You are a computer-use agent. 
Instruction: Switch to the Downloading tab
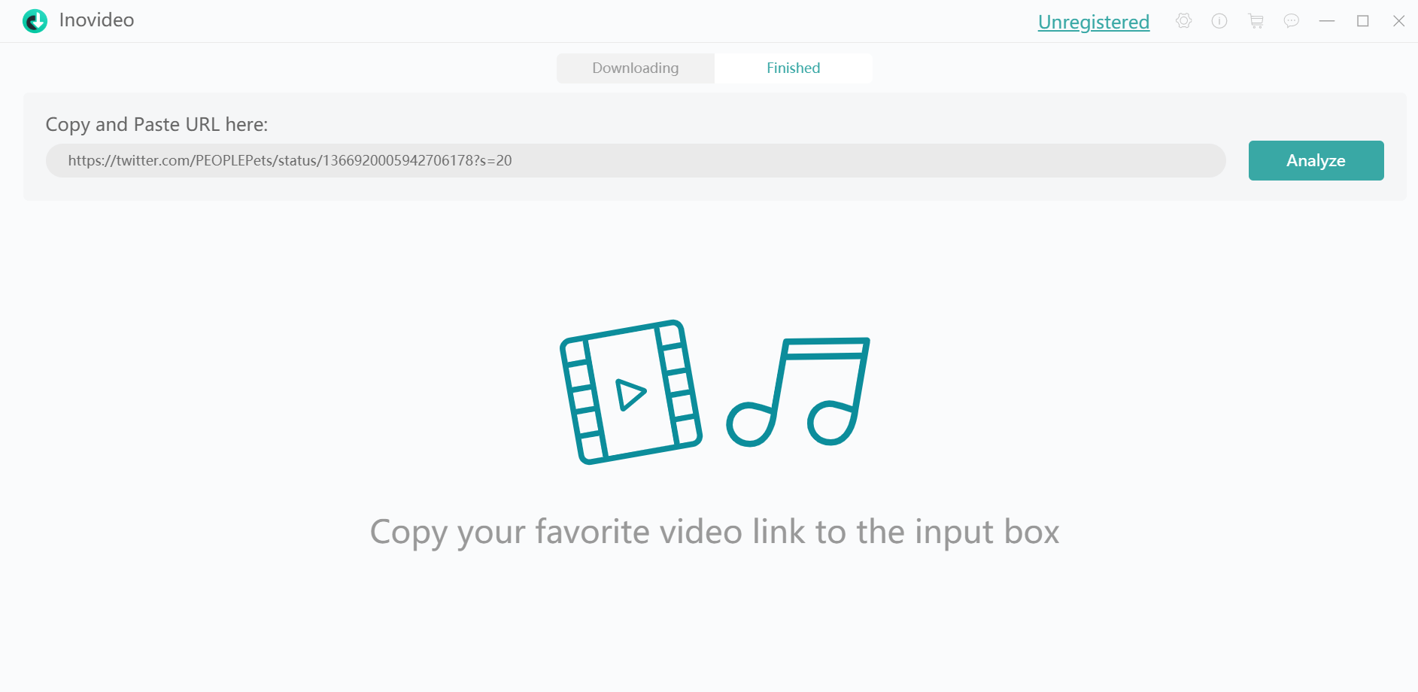pos(636,68)
